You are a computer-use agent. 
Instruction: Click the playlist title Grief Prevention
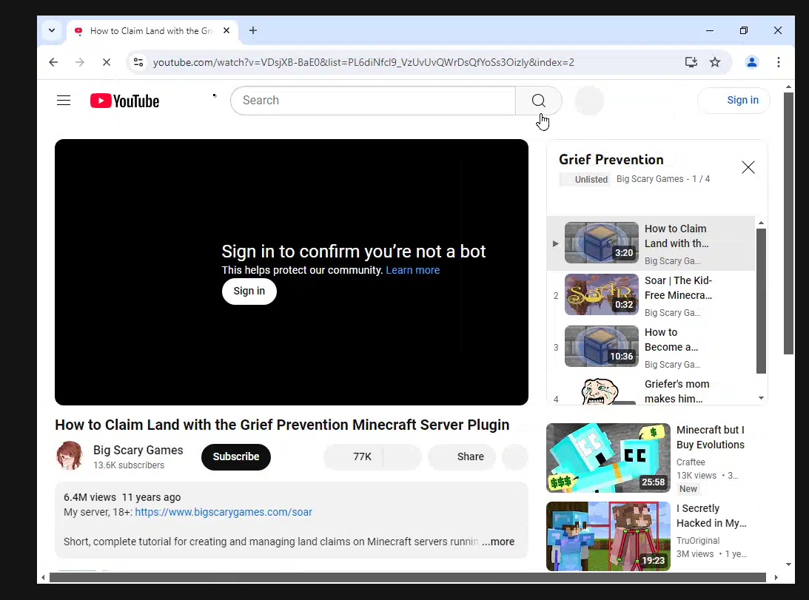click(611, 159)
